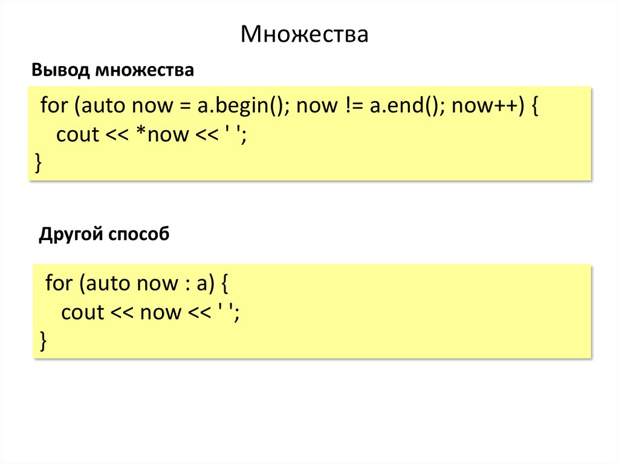Click "cout" in the second code block
This screenshot has width=619, height=464.
83,313
